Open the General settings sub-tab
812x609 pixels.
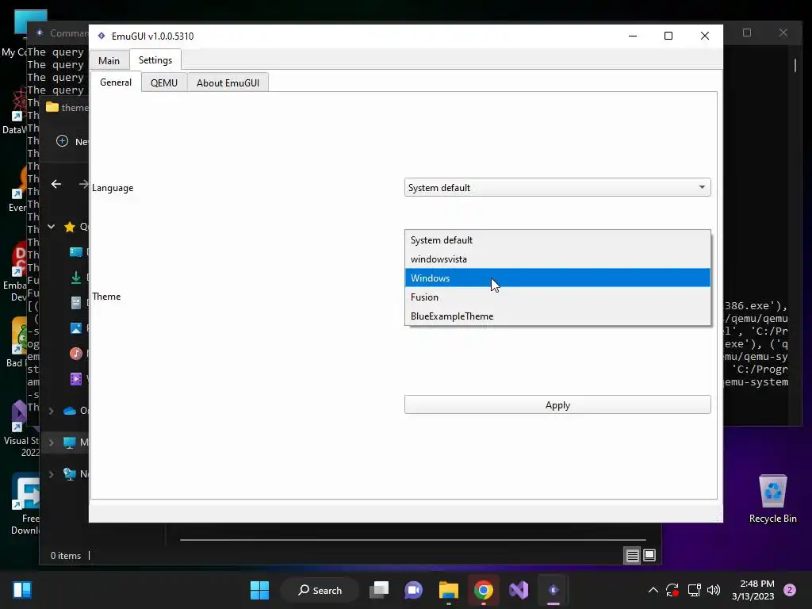point(116,82)
